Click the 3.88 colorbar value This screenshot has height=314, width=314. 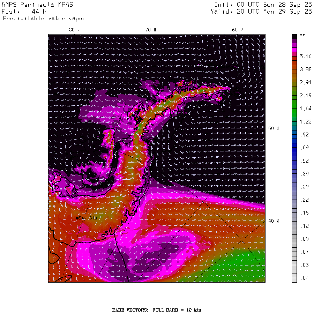pos(305,69)
